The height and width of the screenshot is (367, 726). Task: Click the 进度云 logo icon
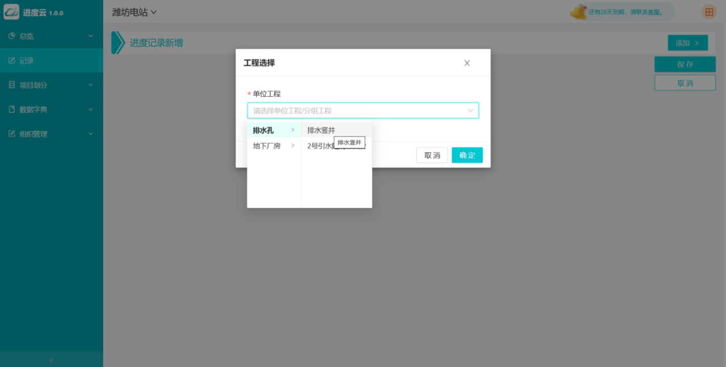click(x=11, y=12)
